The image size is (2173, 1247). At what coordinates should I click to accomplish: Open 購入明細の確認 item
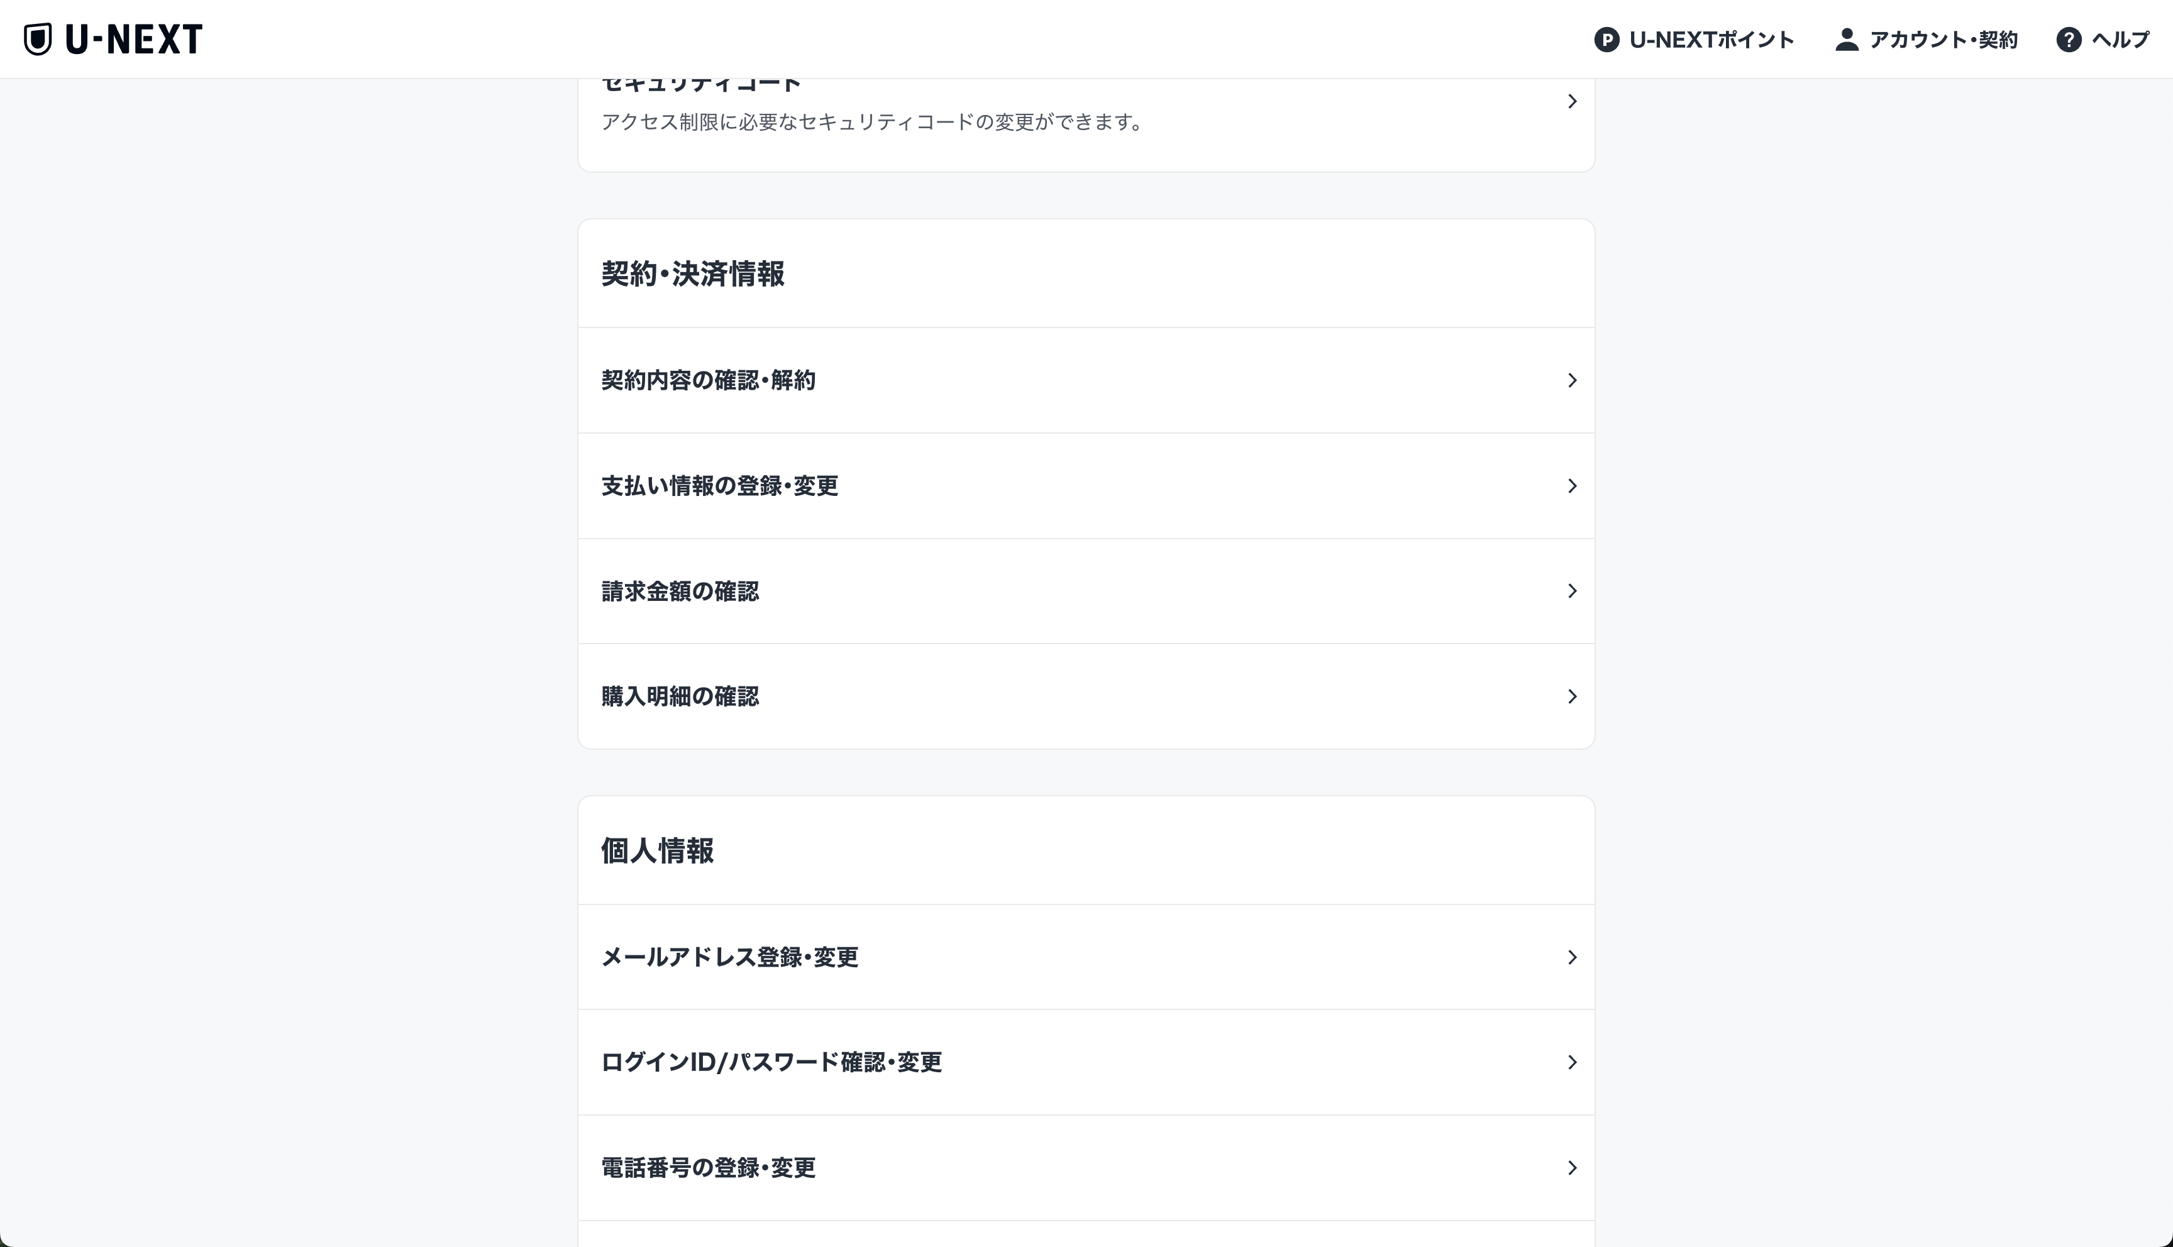pos(680,696)
